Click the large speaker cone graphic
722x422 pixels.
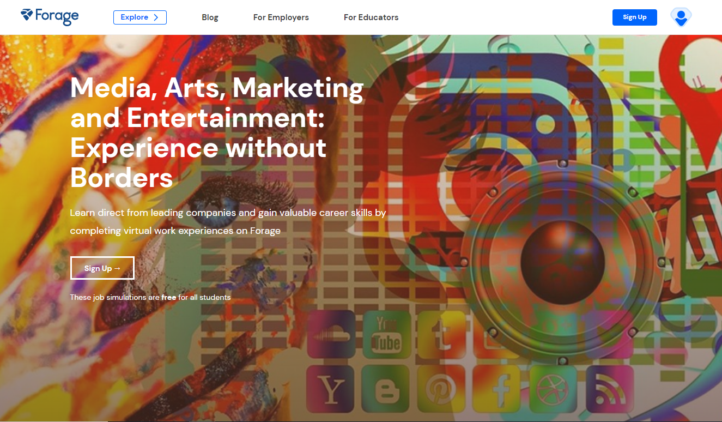coord(562,256)
